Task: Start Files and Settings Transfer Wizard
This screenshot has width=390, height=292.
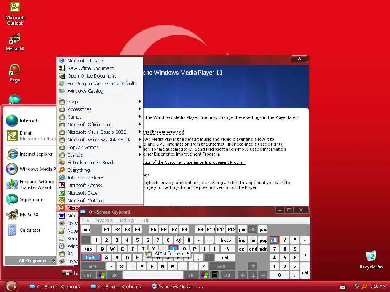Action: click(30, 184)
